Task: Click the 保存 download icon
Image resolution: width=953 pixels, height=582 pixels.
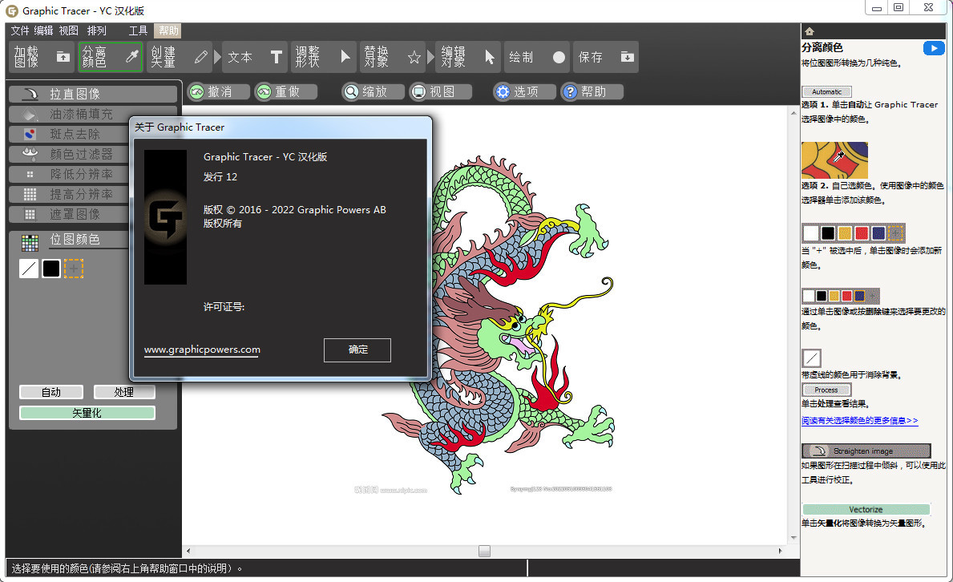Action: tap(628, 57)
